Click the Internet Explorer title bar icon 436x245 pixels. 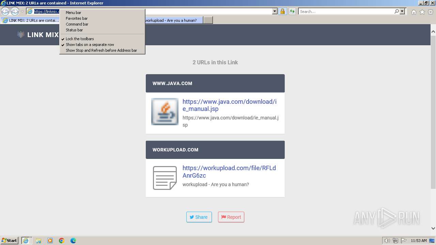point(3,3)
